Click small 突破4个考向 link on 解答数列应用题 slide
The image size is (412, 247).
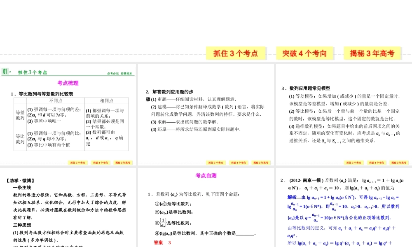pos(239,163)
